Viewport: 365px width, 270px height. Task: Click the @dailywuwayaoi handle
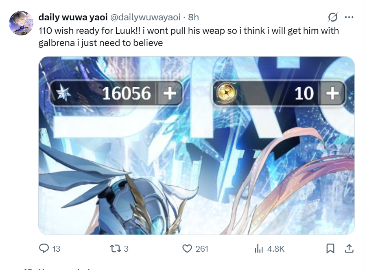click(145, 17)
